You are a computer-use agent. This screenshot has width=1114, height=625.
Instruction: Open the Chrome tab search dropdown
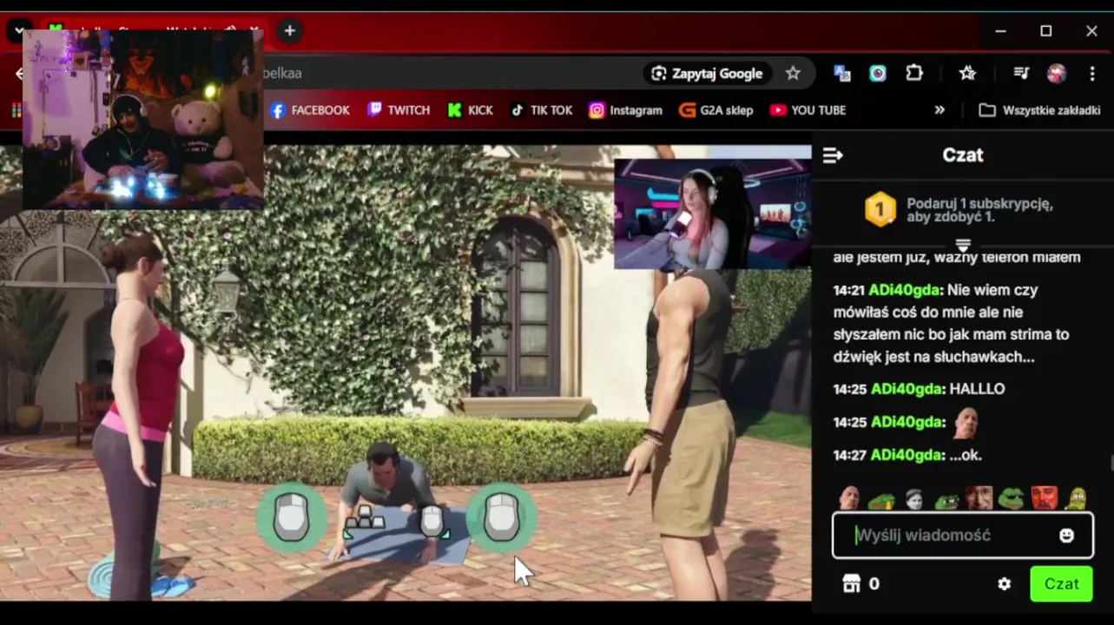(x=19, y=31)
